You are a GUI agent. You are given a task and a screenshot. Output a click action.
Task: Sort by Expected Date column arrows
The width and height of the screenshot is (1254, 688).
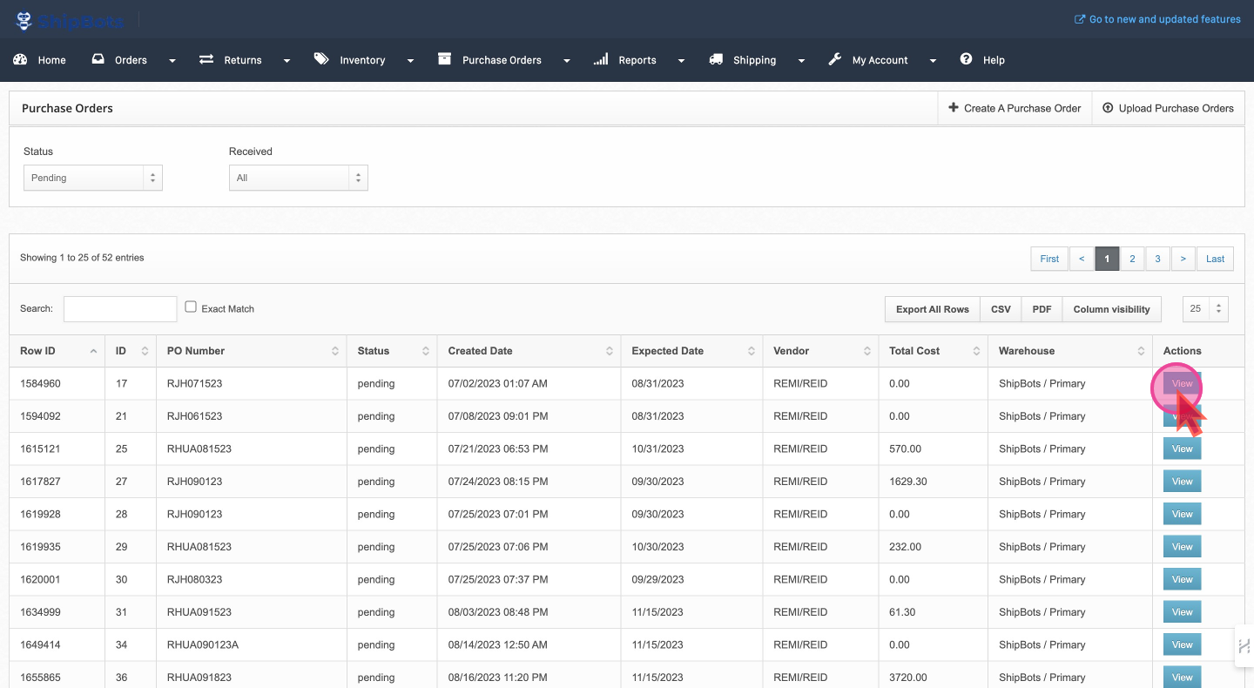point(752,351)
